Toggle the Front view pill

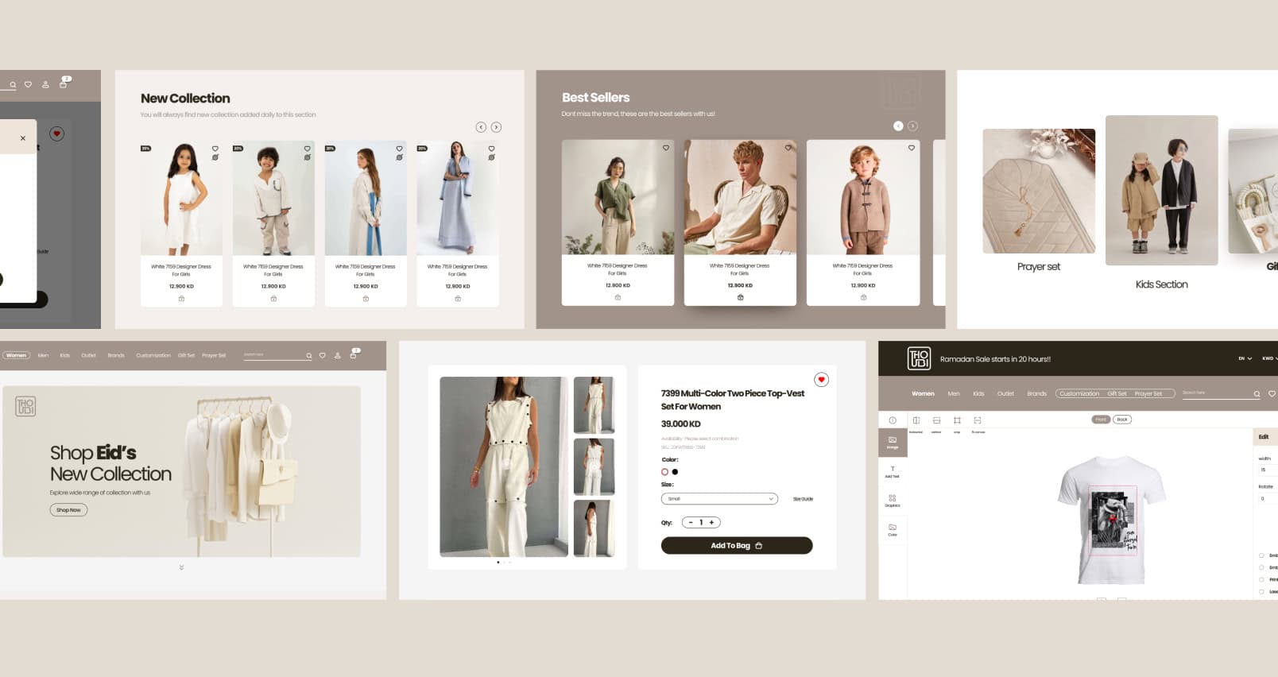point(1101,420)
